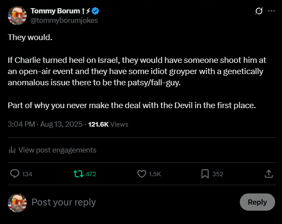282x224 pixels.
Task: Open the Grok circle-slash icon
Action: coord(259,11)
